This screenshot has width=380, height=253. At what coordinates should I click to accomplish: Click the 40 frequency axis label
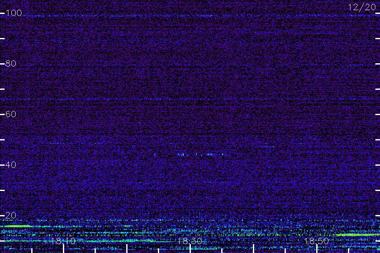tap(11, 165)
